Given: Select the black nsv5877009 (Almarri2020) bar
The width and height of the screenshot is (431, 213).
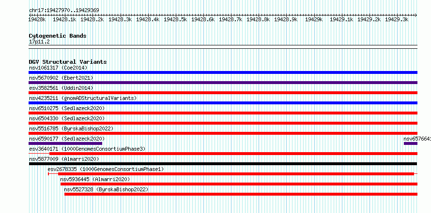Looking at the screenshot, I should pos(223,164).
